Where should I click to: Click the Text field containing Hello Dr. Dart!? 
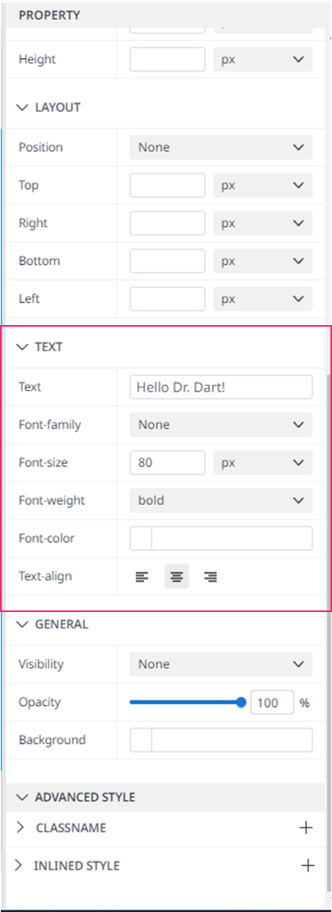pos(221,387)
